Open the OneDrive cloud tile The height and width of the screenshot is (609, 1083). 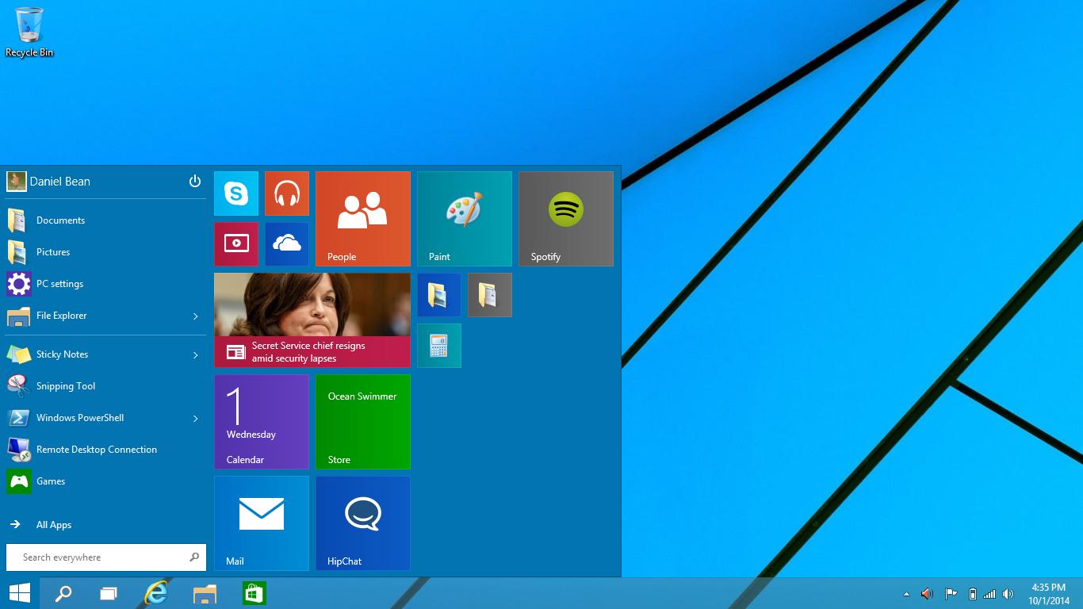287,244
